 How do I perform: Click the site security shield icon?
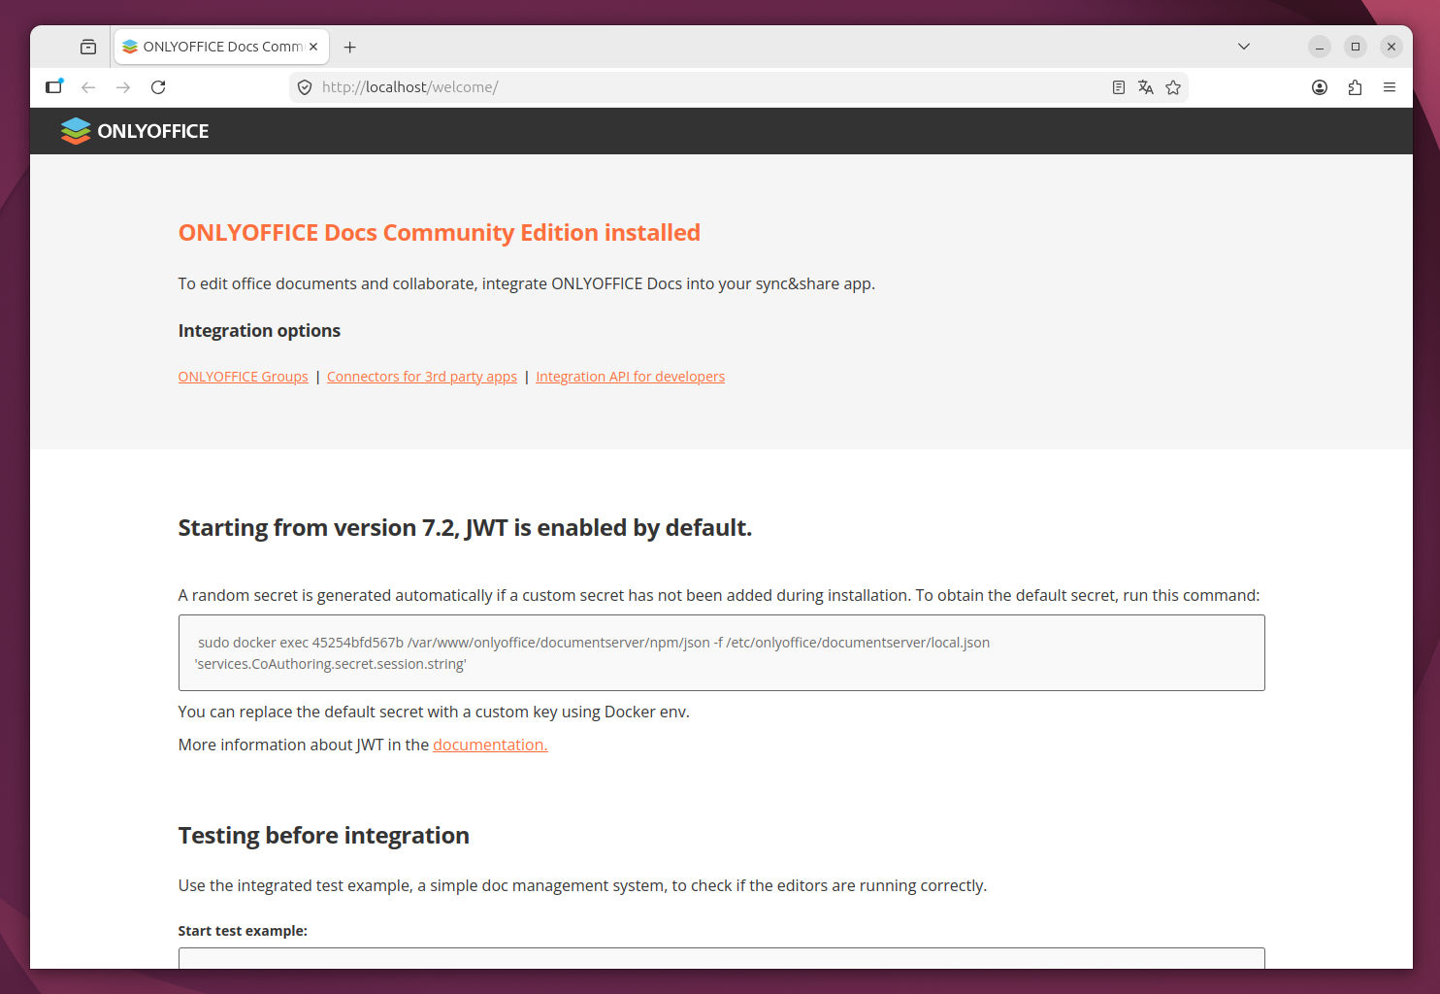click(305, 87)
